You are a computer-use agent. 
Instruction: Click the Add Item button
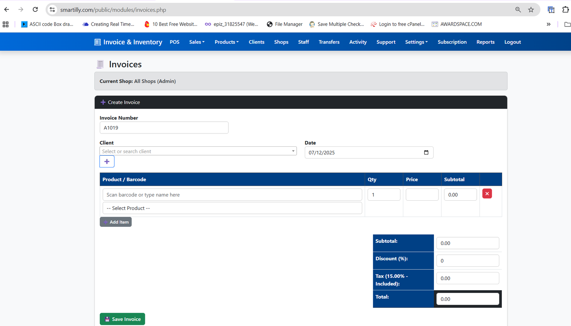(x=116, y=222)
